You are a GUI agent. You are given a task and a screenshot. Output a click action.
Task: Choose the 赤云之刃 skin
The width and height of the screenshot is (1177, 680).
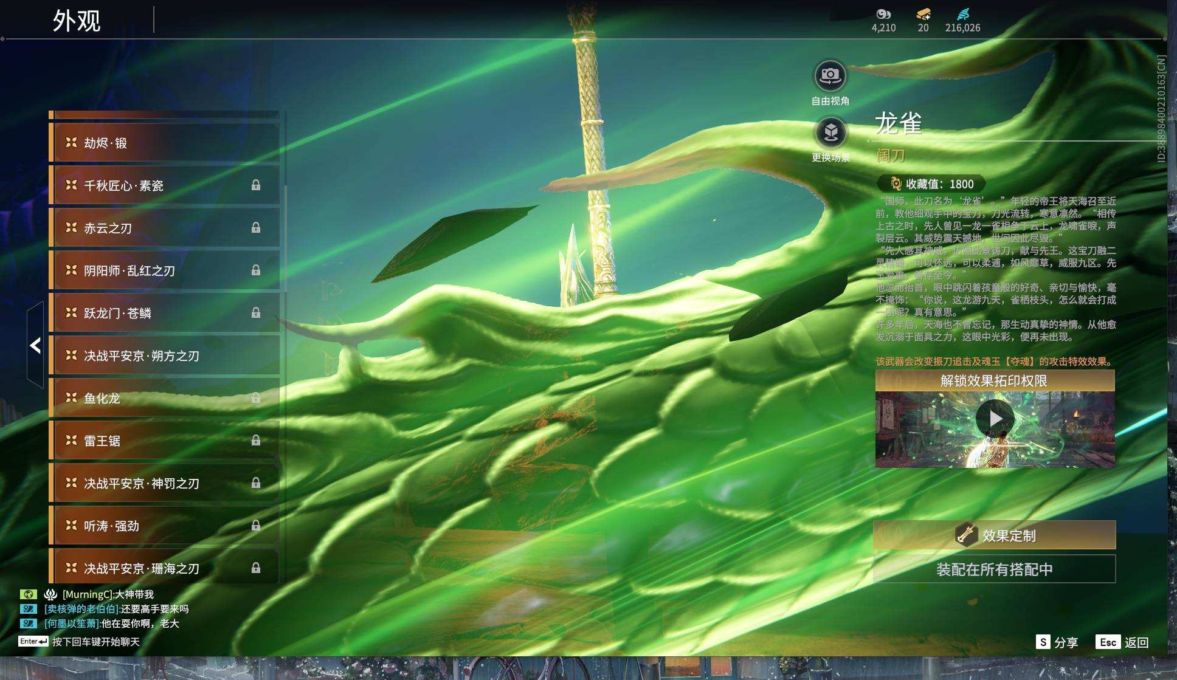click(164, 228)
